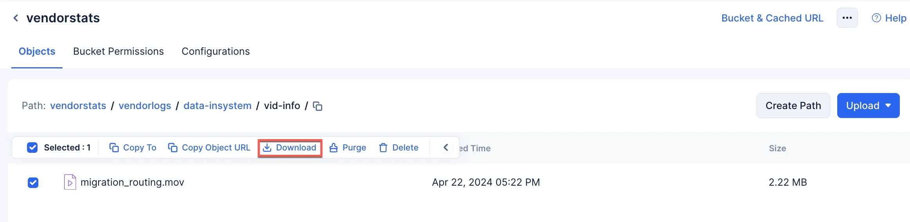Click the video file icon of migration_routing.mov
The width and height of the screenshot is (910, 222).
pos(70,182)
